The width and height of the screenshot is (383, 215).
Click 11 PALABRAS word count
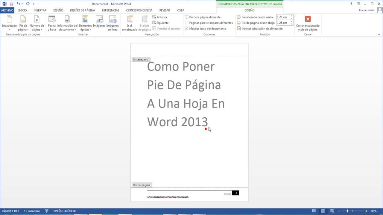[x=32, y=211]
